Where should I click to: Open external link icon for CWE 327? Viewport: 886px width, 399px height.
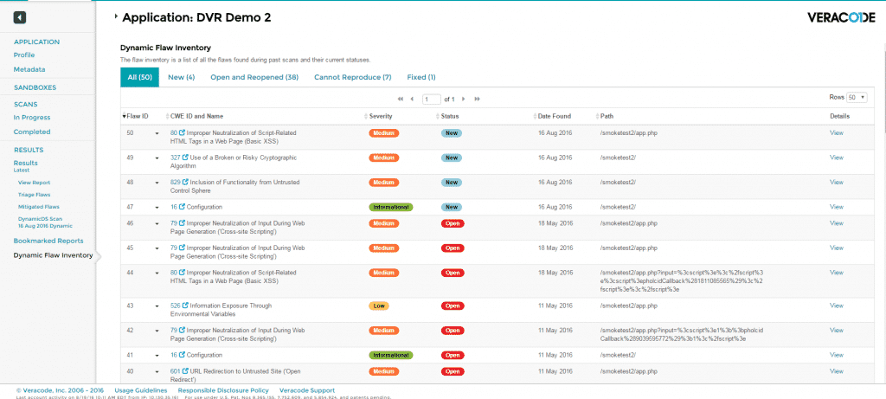point(185,158)
